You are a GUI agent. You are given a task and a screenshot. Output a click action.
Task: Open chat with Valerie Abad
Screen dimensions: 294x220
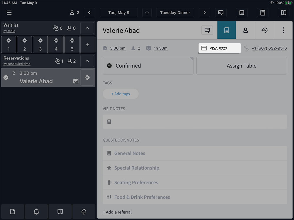pyautogui.click(x=207, y=30)
